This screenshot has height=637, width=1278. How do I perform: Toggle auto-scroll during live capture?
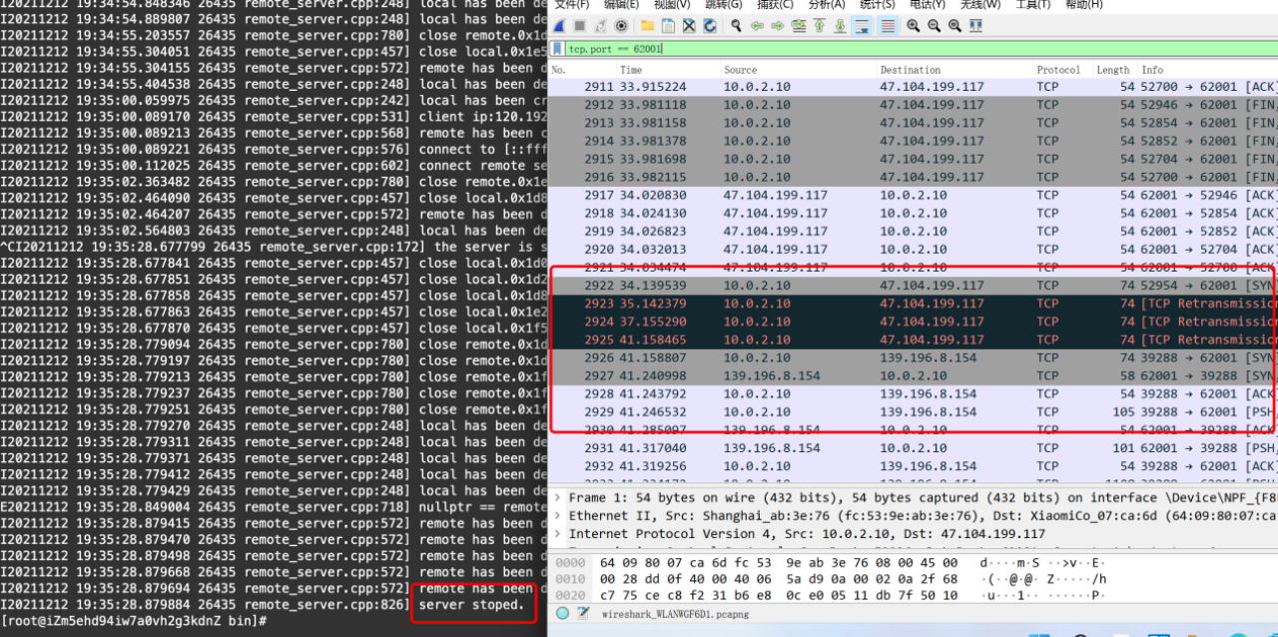click(862, 26)
